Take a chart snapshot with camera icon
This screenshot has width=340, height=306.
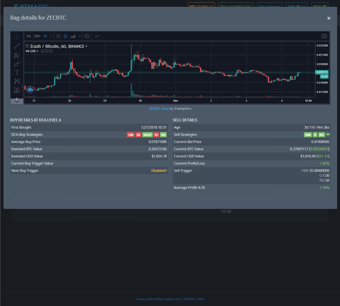pyautogui.click(x=324, y=36)
